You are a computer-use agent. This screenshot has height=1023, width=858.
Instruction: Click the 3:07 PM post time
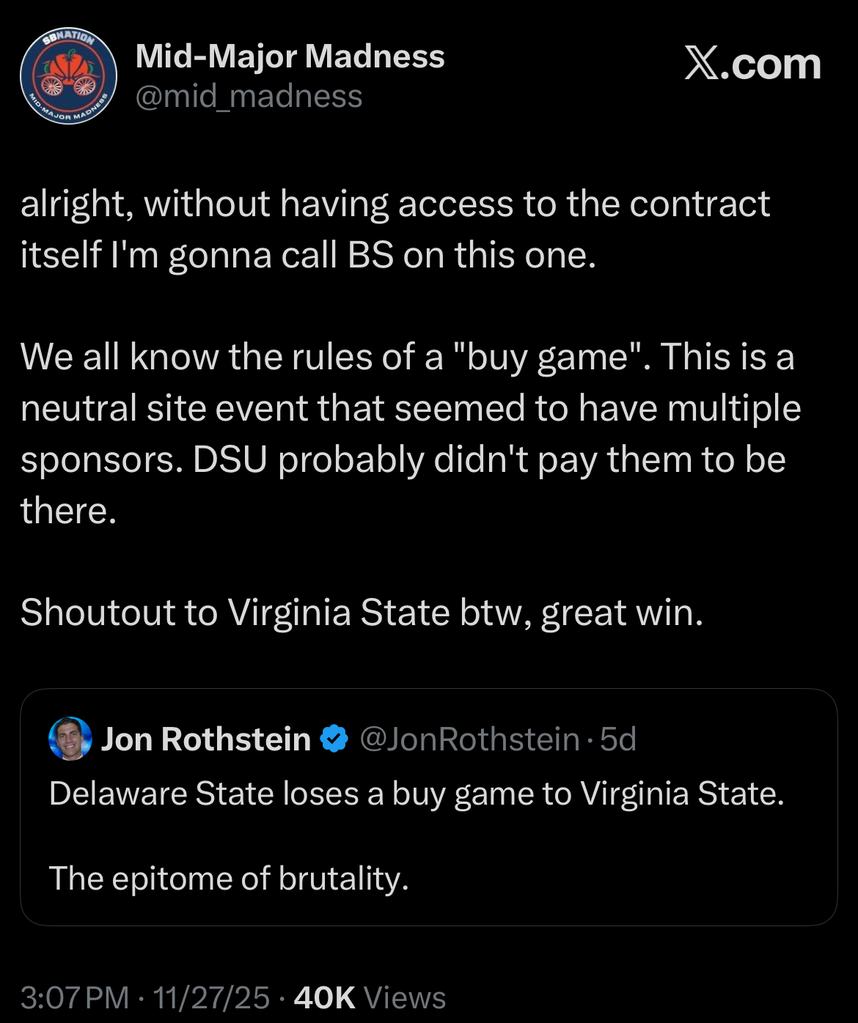pos(74,997)
